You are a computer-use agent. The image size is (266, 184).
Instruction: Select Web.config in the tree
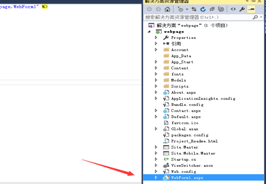click(x=183, y=171)
